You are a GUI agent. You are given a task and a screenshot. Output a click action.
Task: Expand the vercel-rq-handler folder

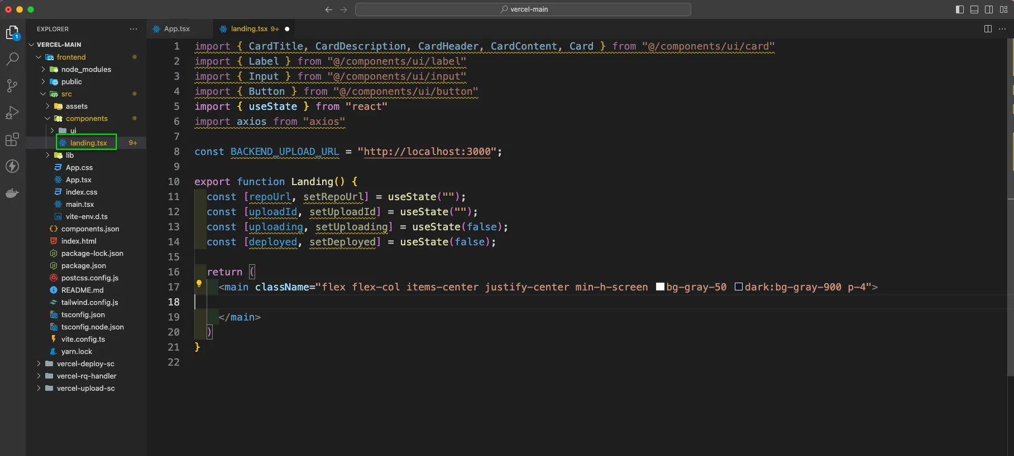(39, 376)
